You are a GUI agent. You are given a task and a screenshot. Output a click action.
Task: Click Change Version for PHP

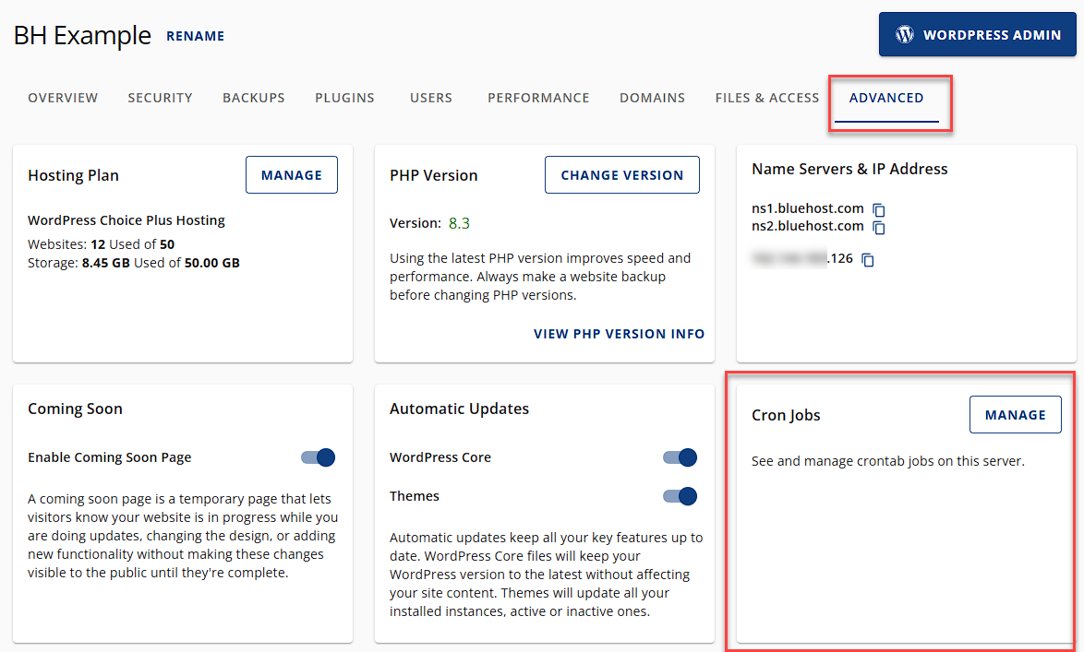tap(621, 174)
